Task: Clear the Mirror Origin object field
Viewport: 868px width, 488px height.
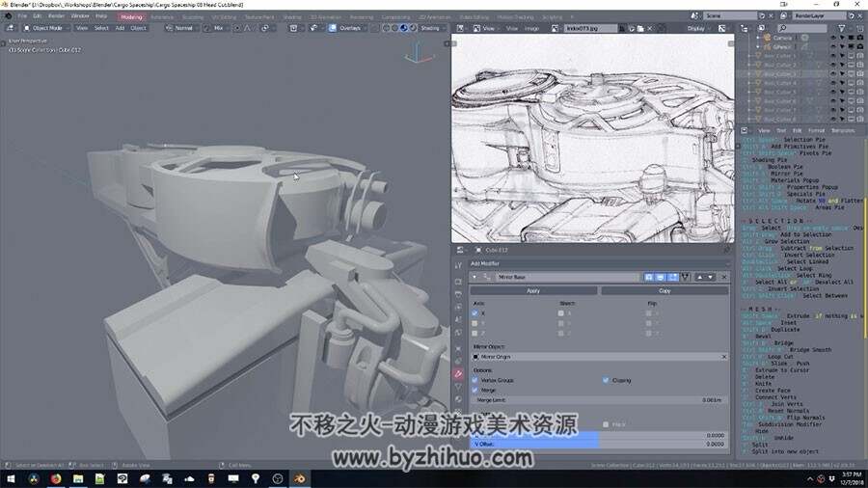Action: [723, 358]
